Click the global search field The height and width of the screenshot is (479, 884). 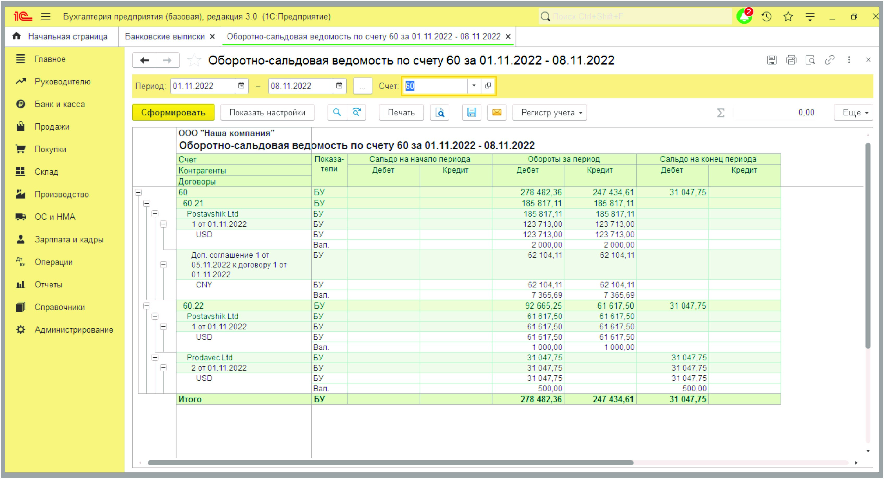tap(635, 16)
